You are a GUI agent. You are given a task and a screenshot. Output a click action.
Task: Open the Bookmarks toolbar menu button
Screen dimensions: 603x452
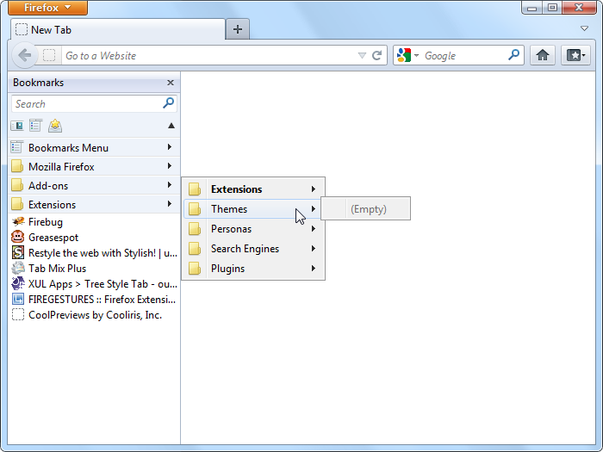coord(575,55)
